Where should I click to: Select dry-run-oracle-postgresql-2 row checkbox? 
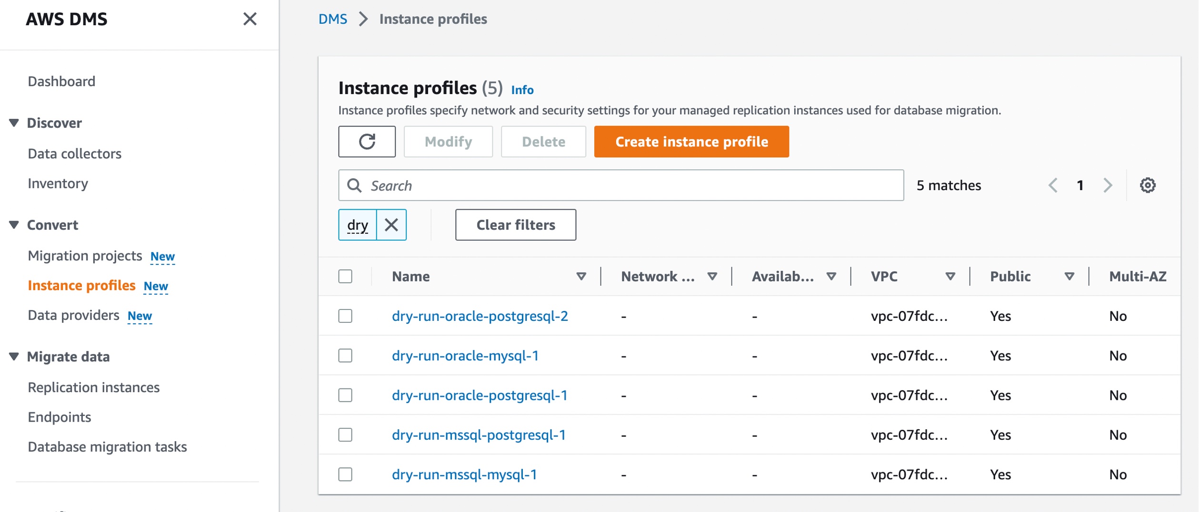click(345, 316)
